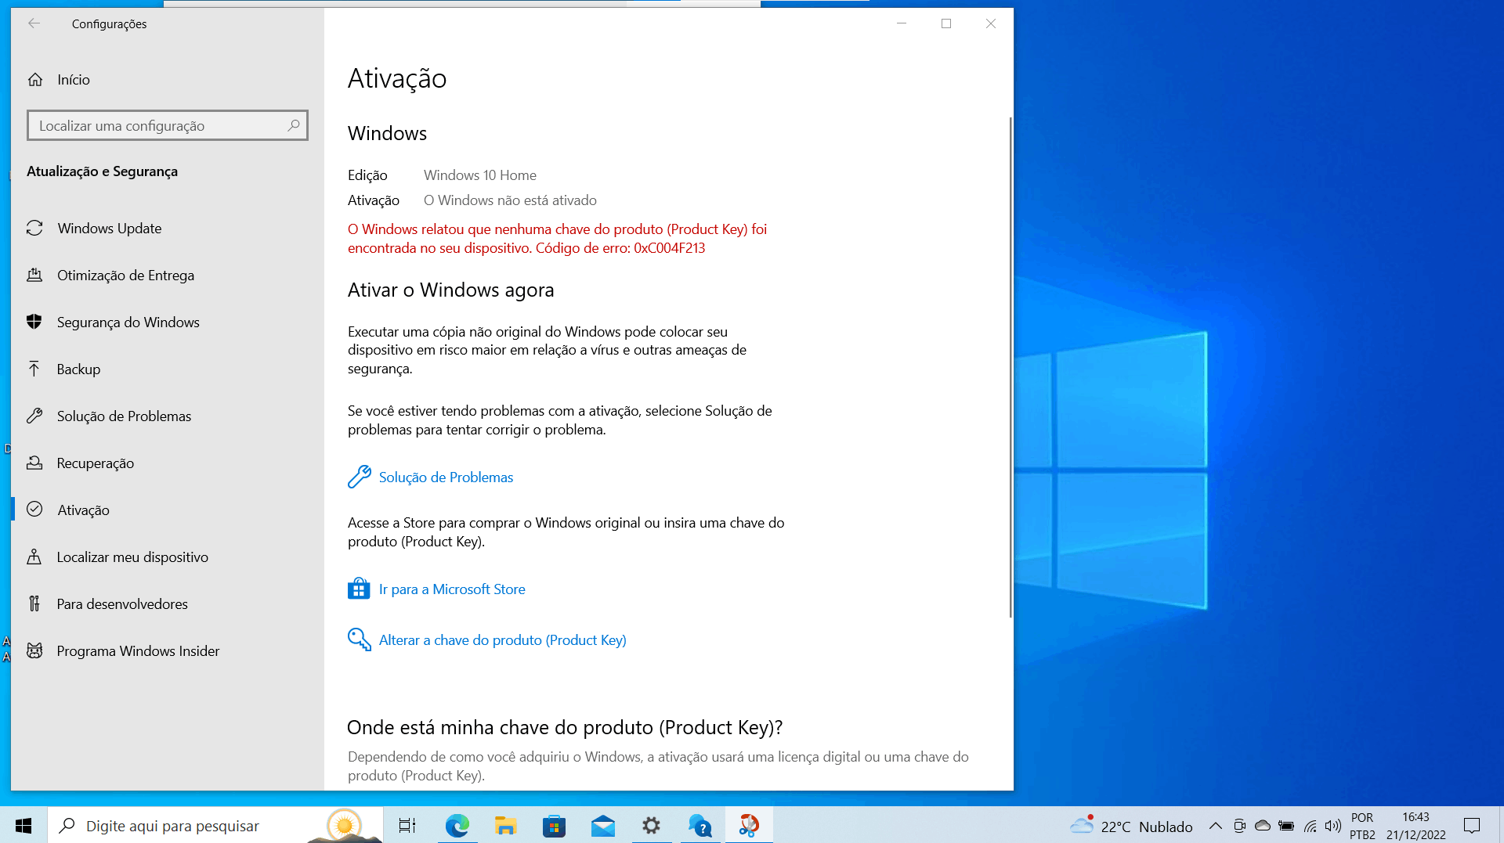Screen dimensions: 1504x843
Task: Close the Configurações window
Action: tap(991, 23)
